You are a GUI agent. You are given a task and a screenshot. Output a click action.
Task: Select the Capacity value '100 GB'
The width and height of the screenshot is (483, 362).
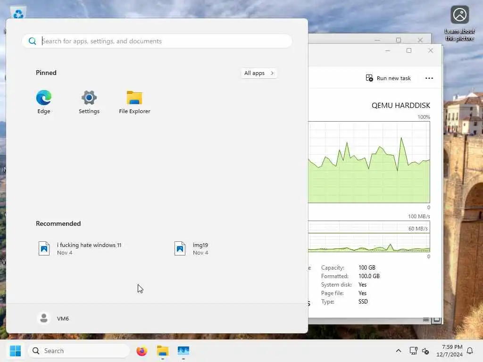click(x=367, y=268)
